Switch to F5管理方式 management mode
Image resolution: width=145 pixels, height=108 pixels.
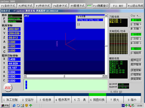pyautogui.click(x=77, y=6)
